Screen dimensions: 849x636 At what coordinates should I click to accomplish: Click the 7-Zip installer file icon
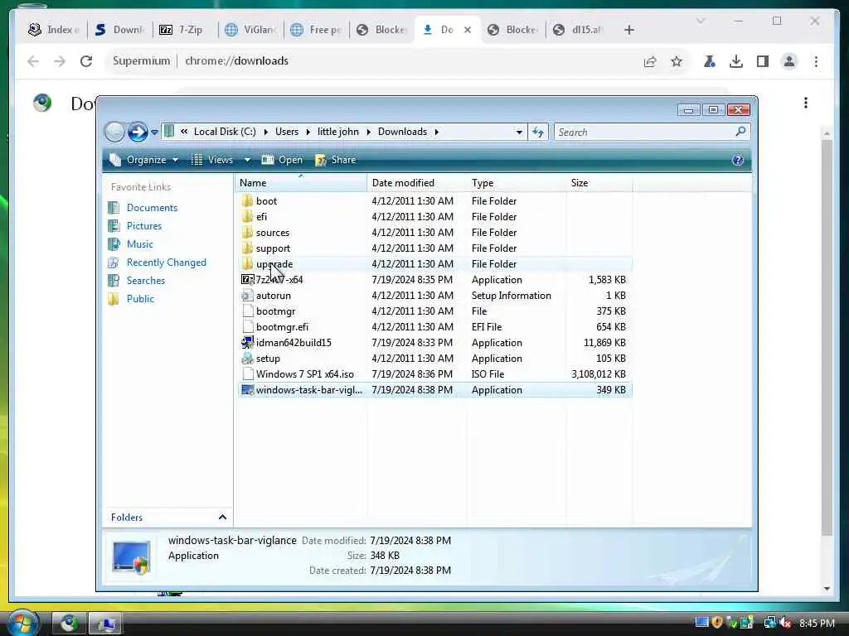pos(247,280)
